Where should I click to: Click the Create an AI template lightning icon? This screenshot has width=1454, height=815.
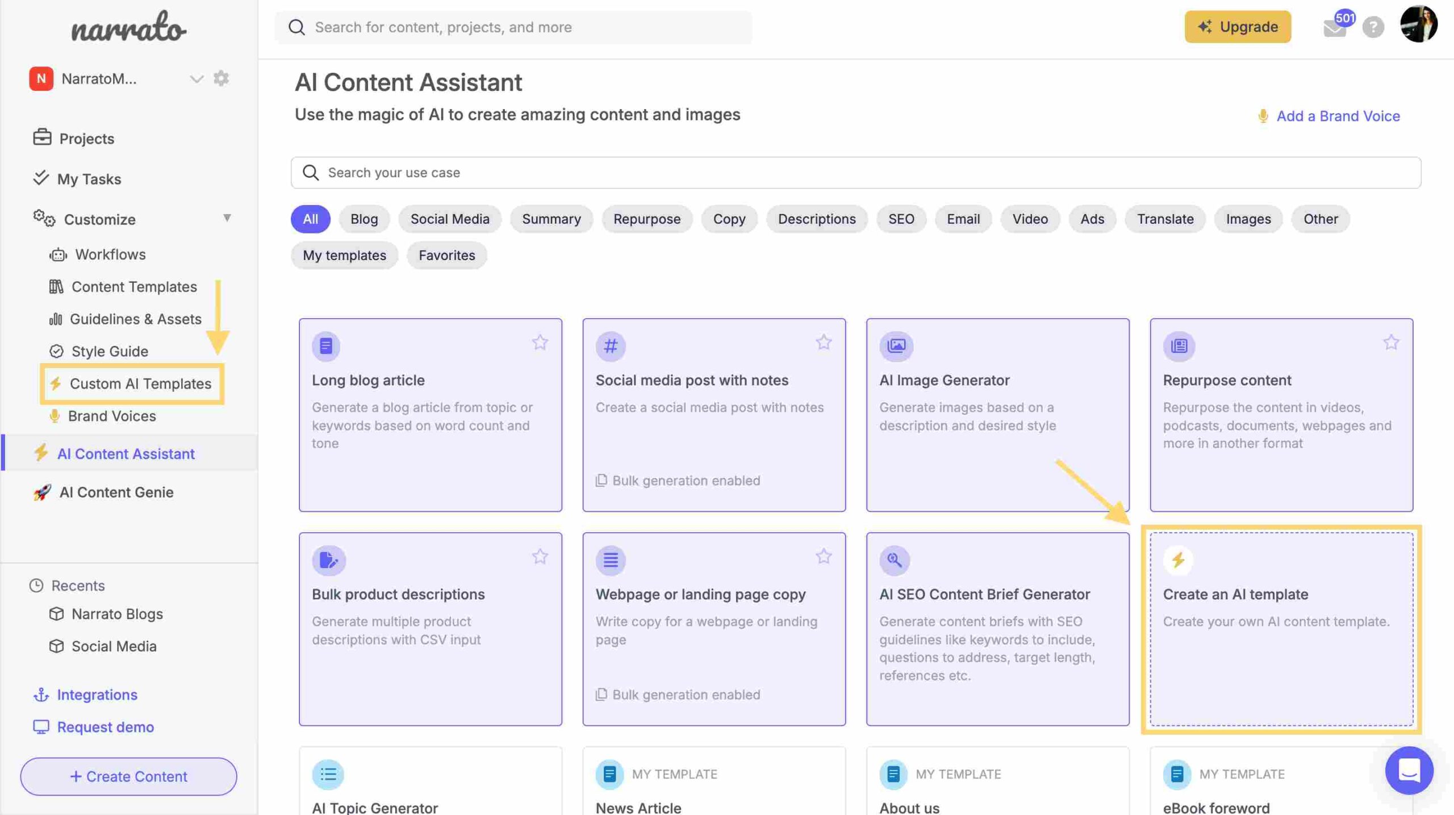tap(1179, 559)
